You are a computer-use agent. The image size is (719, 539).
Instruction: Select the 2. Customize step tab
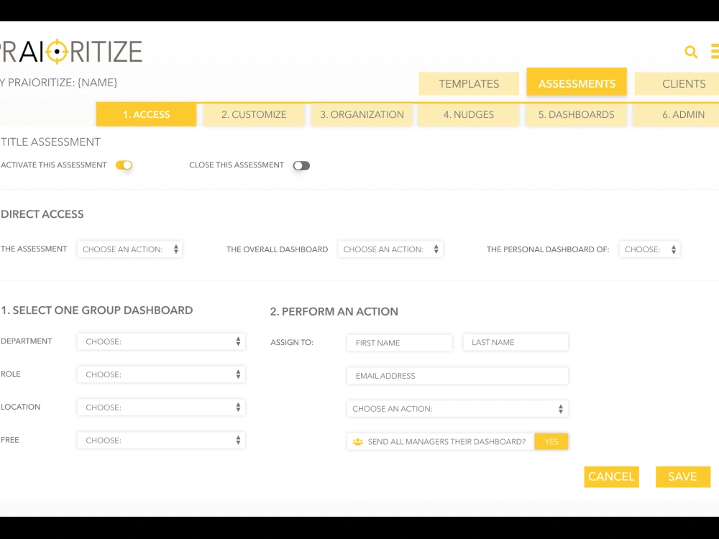click(x=254, y=114)
